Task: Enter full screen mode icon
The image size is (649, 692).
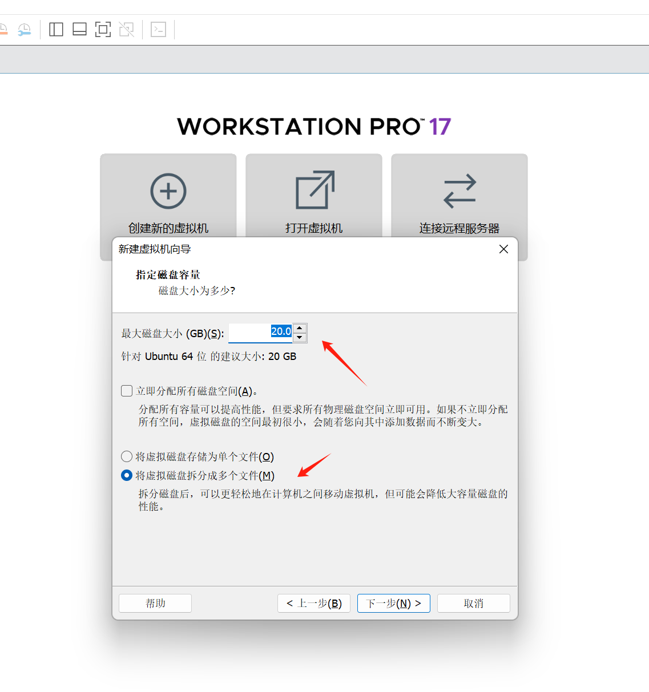Action: tap(103, 29)
